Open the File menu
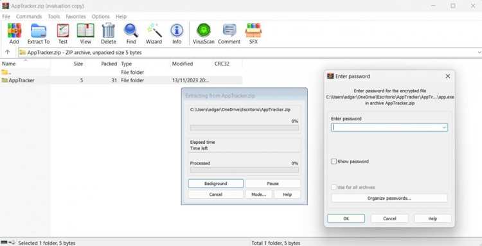This screenshot has height=246, width=482. click(x=6, y=17)
